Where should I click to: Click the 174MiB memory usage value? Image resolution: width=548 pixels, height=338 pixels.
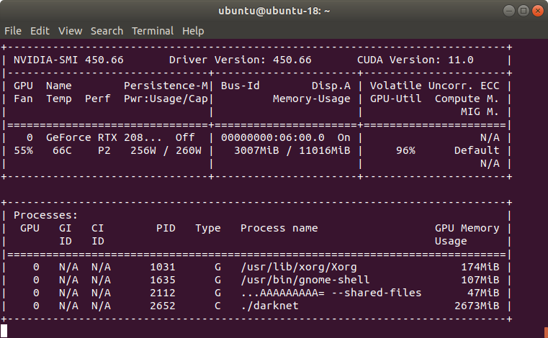(480, 267)
